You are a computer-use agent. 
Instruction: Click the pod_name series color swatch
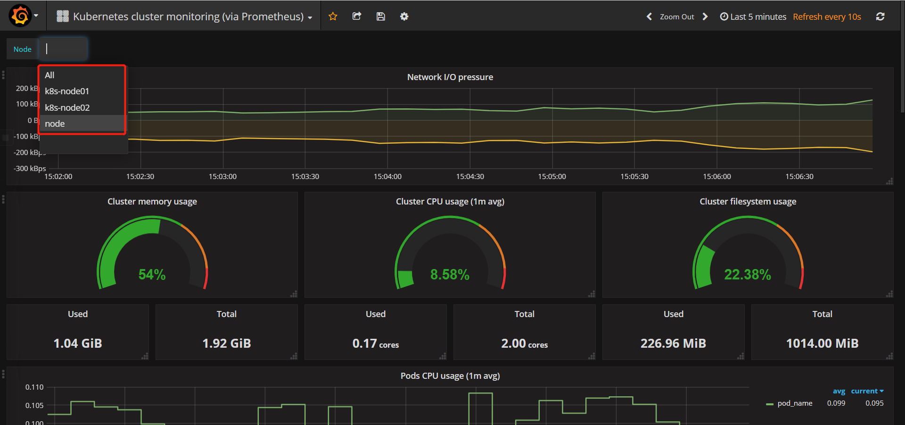click(770, 404)
